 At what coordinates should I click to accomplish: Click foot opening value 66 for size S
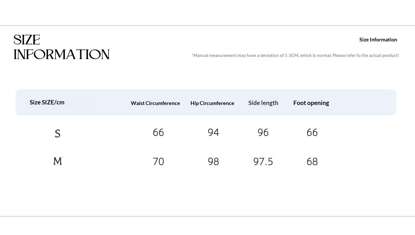click(312, 133)
